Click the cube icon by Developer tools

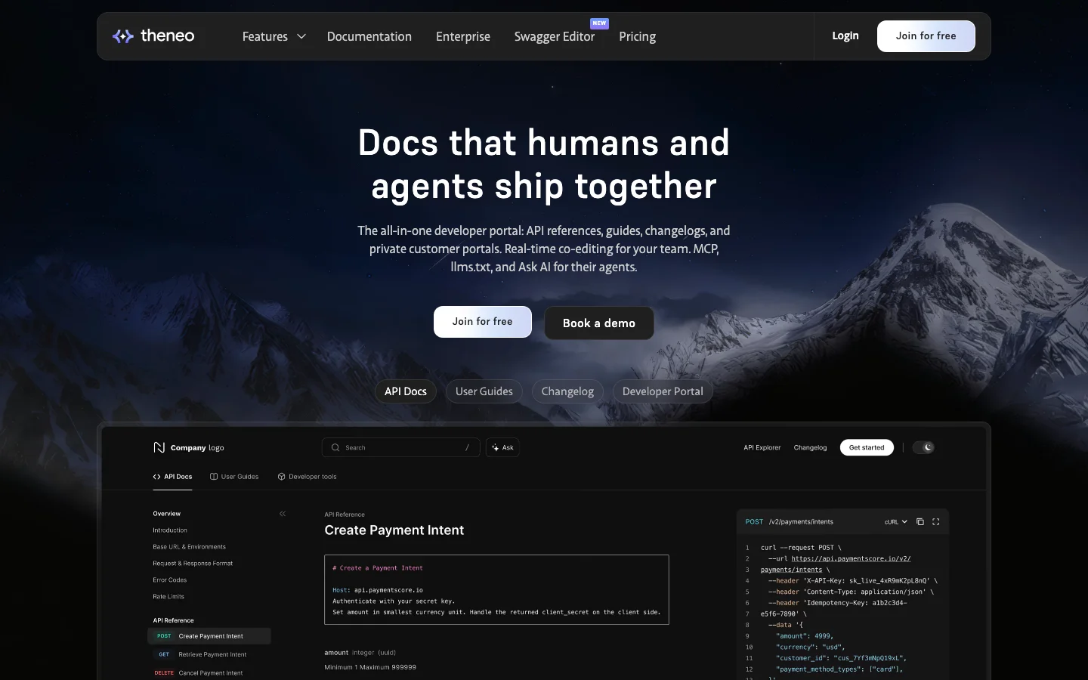281,477
